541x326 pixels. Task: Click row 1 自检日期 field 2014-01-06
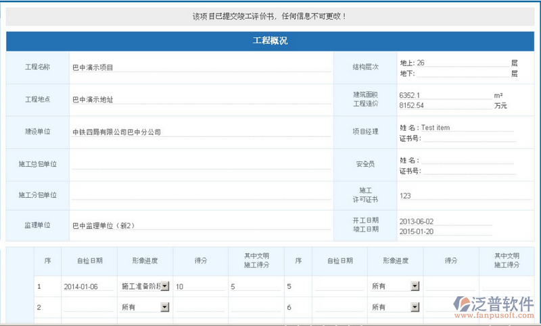[x=88, y=287]
